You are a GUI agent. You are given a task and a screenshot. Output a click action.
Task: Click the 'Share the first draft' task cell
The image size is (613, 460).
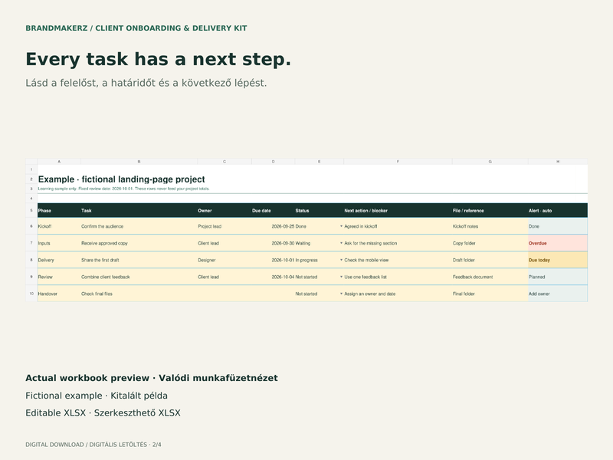point(139,260)
